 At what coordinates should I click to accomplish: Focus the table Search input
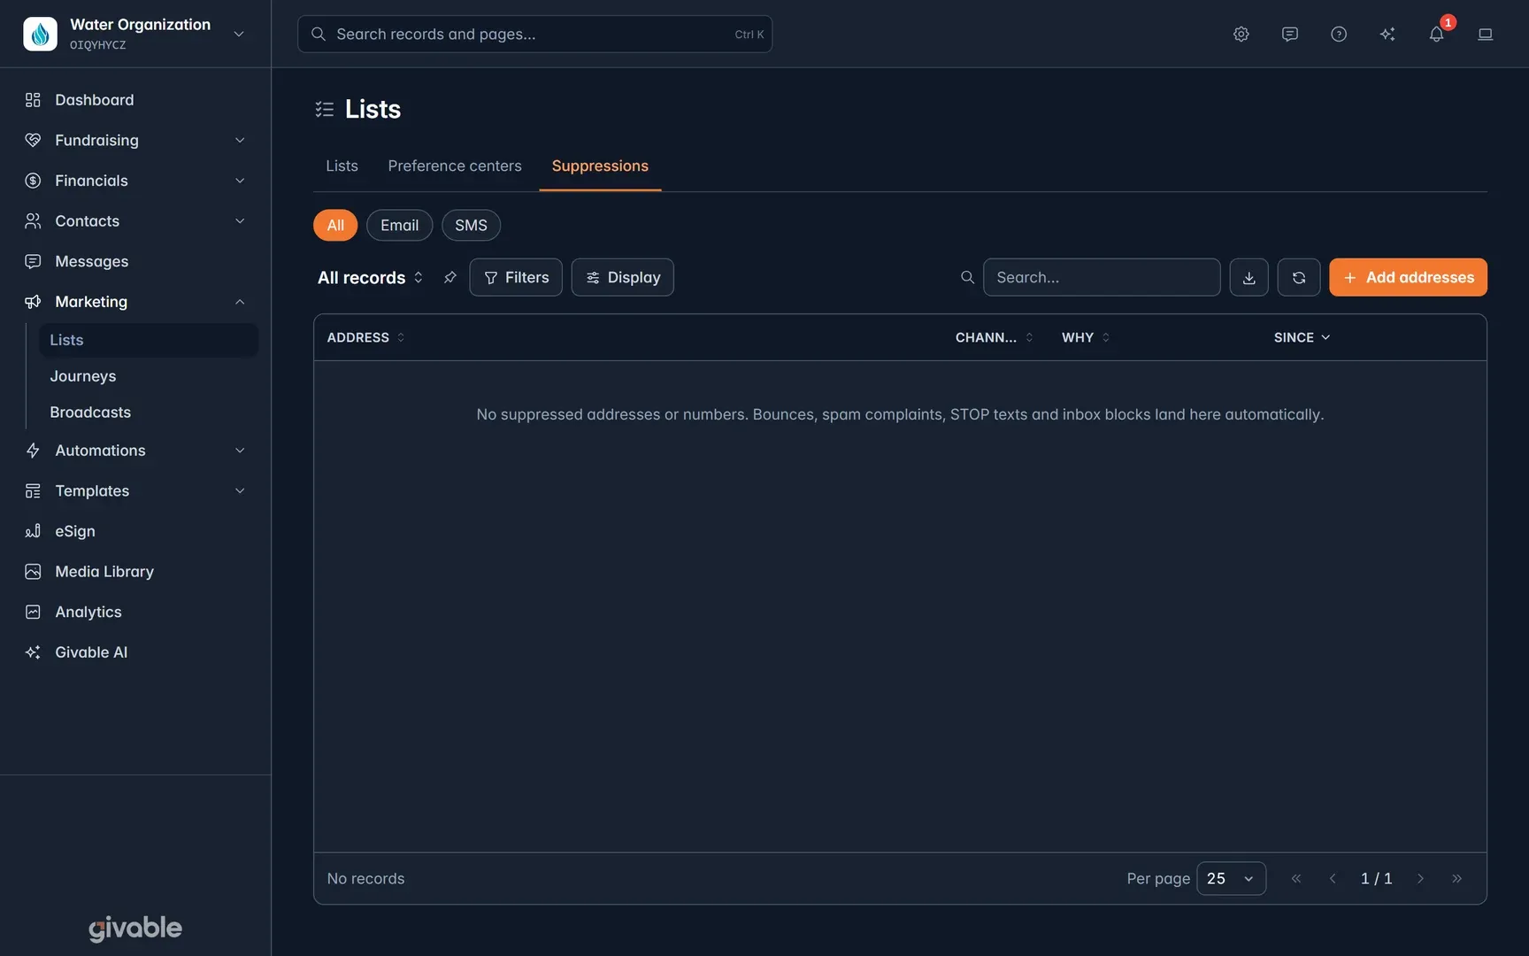tap(1101, 277)
